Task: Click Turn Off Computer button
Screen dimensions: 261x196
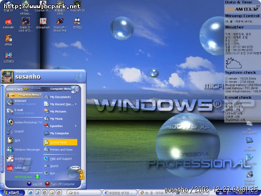Action: (60, 184)
